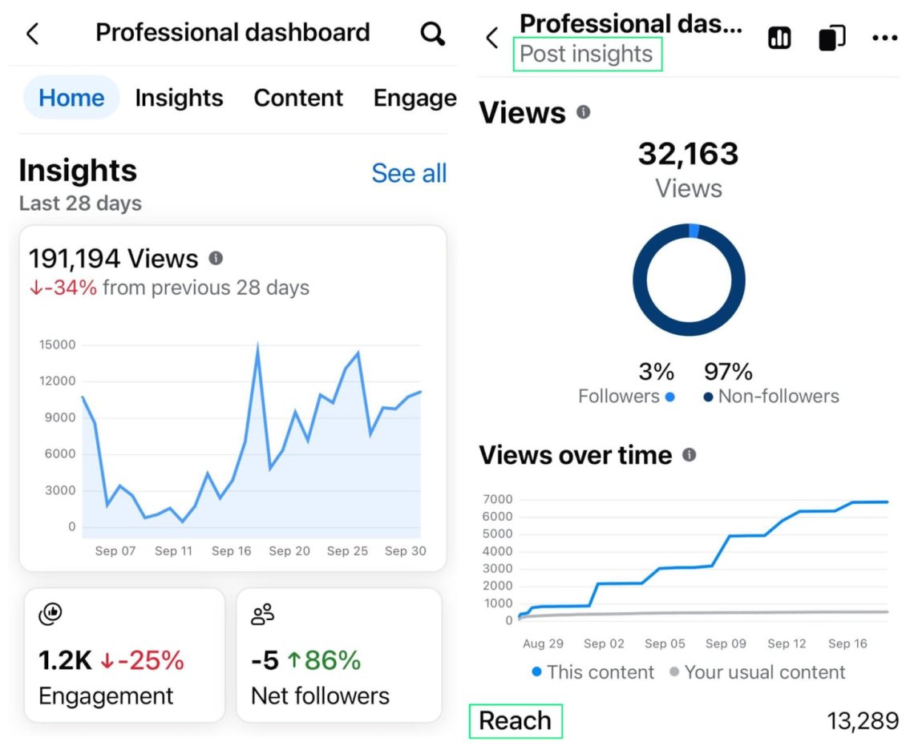
Task: Tap the Engagement thumbs-up icon
Action: click(51, 615)
